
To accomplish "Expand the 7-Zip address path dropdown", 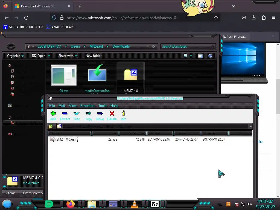I will (251, 126).
